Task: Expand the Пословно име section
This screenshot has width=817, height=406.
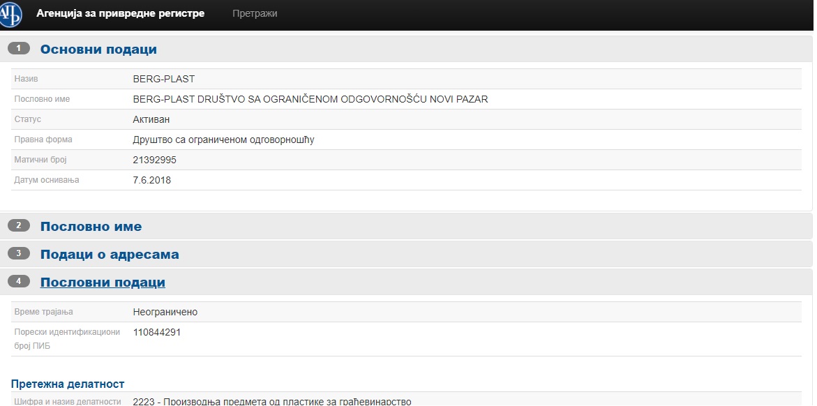Action: (x=91, y=227)
